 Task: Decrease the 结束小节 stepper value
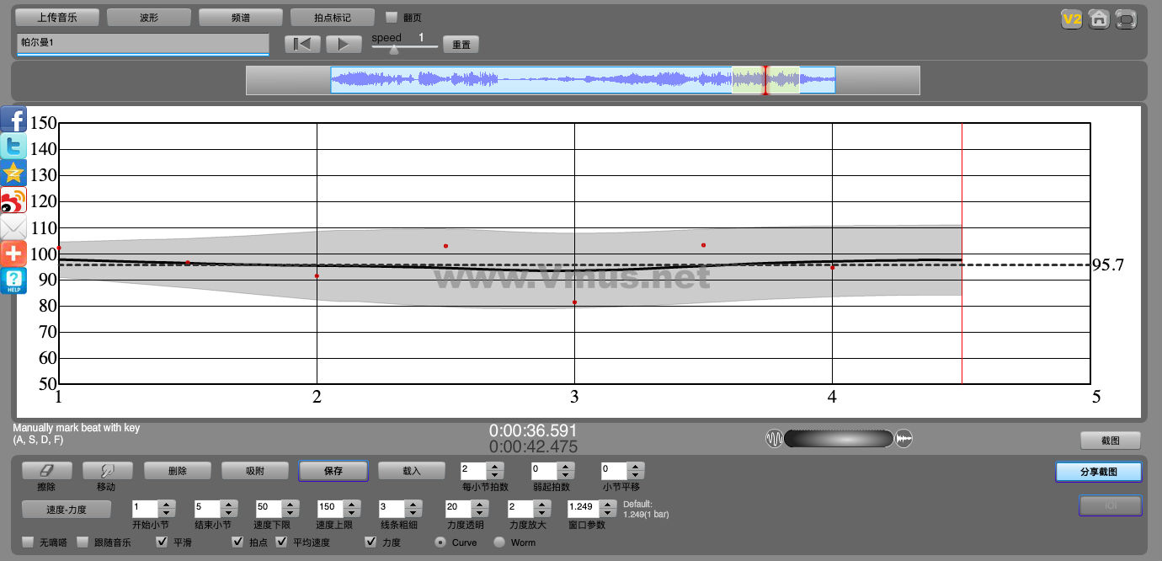click(x=227, y=513)
